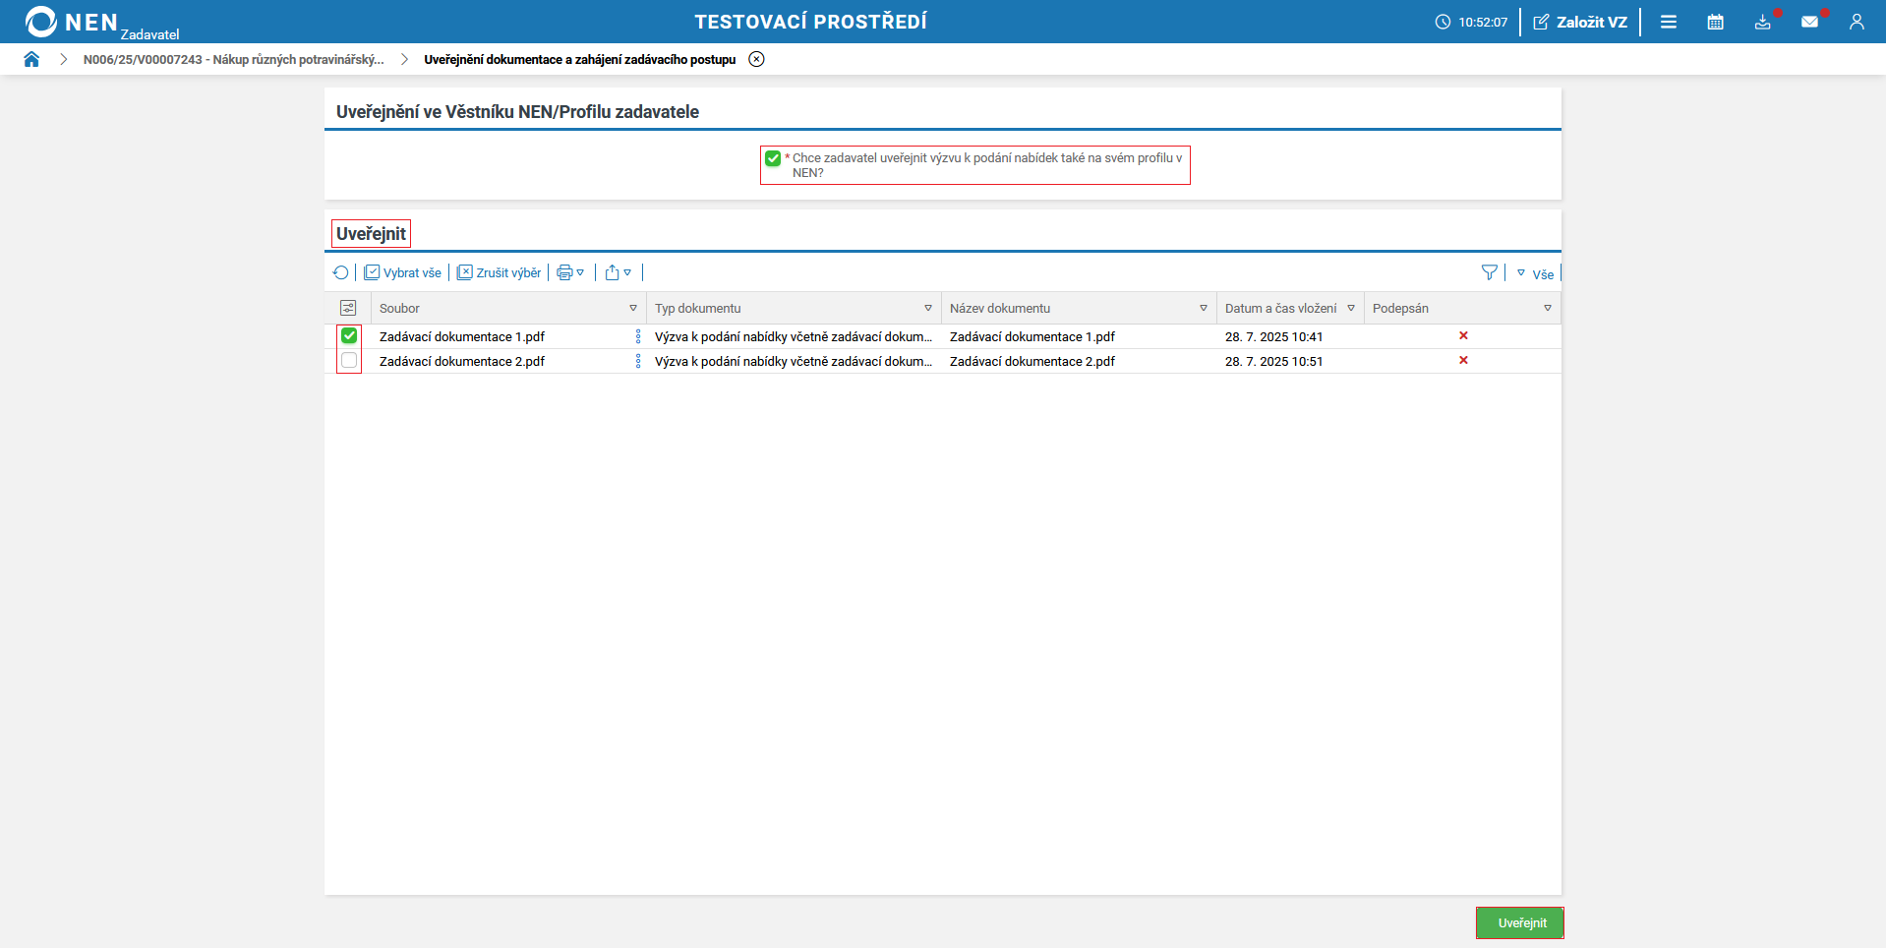The image size is (1886, 948).
Task: Open the hamburger main menu
Action: [x=1668, y=22]
